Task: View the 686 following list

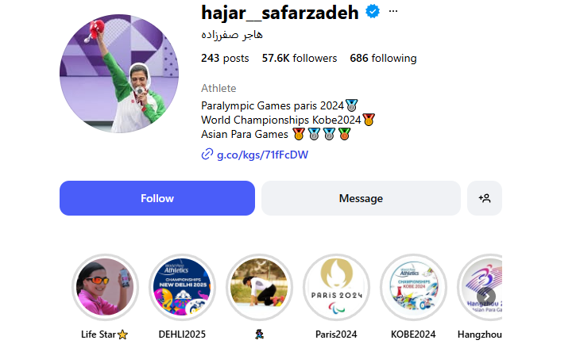Action: [x=383, y=59]
